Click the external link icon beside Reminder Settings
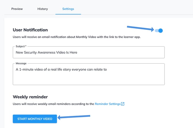 point(123,104)
